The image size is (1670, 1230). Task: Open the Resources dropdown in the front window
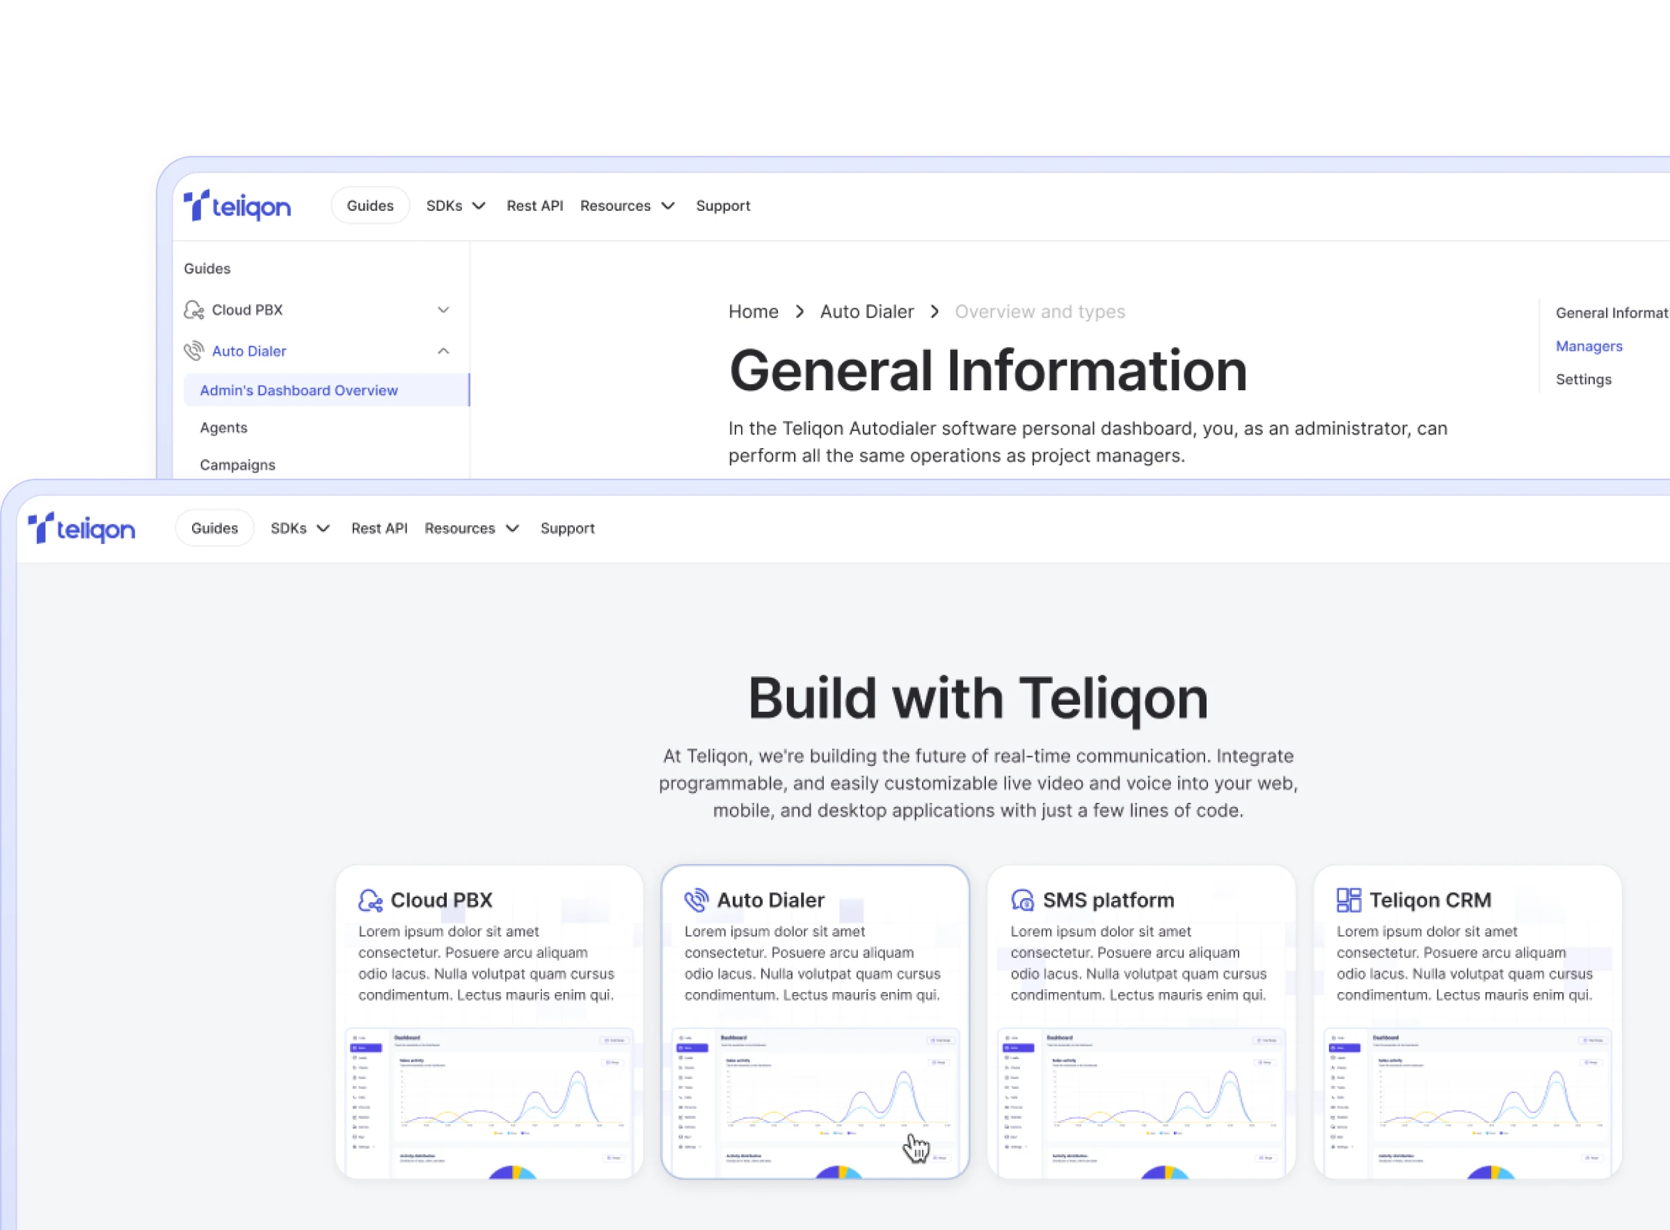coord(471,528)
